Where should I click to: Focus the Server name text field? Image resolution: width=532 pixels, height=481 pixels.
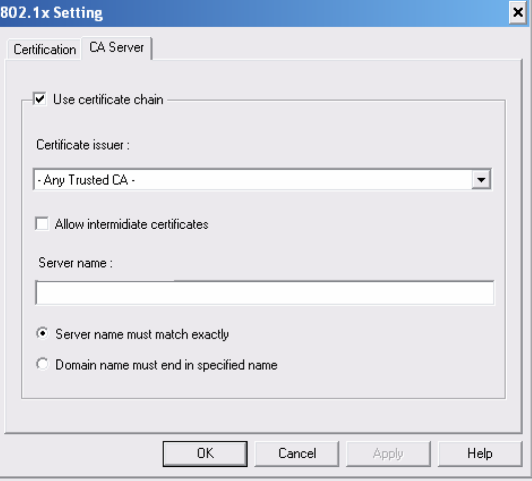[x=264, y=293]
